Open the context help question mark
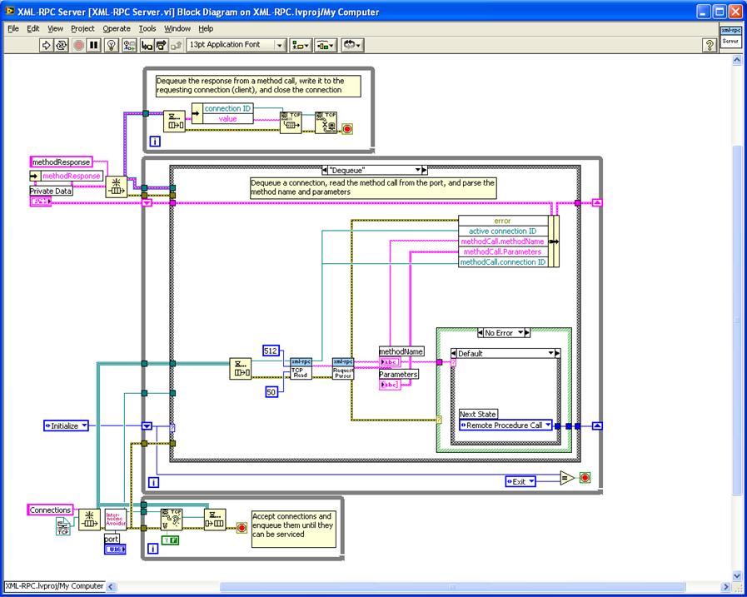747x597 pixels. tap(710, 45)
